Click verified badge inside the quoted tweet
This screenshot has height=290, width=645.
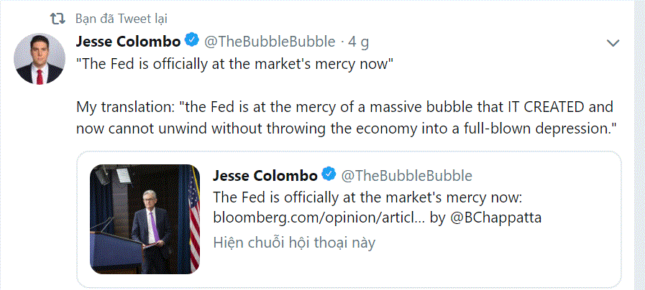click(x=329, y=176)
